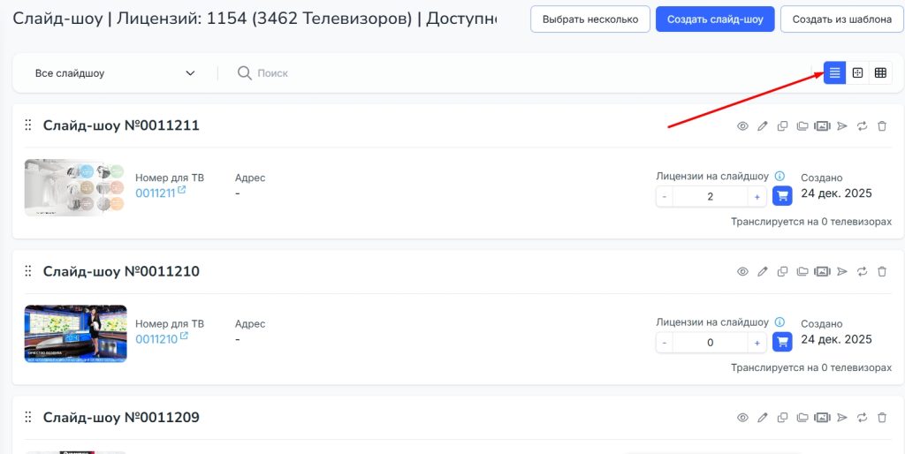Edit slideshow №0011211 with pencil icon
The height and width of the screenshot is (454, 905).
(763, 126)
